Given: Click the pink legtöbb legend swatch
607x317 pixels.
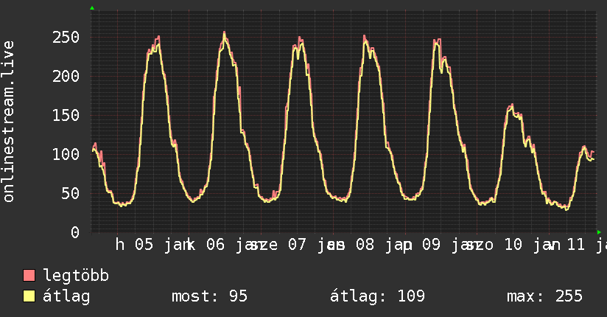Looking at the screenshot, I should point(29,275).
